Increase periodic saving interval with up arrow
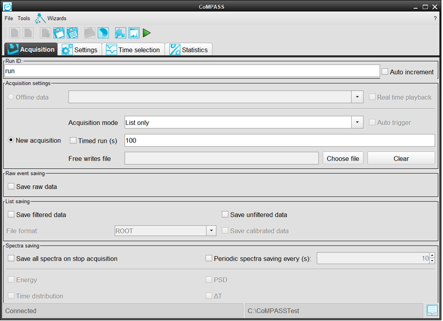 pos(432,255)
